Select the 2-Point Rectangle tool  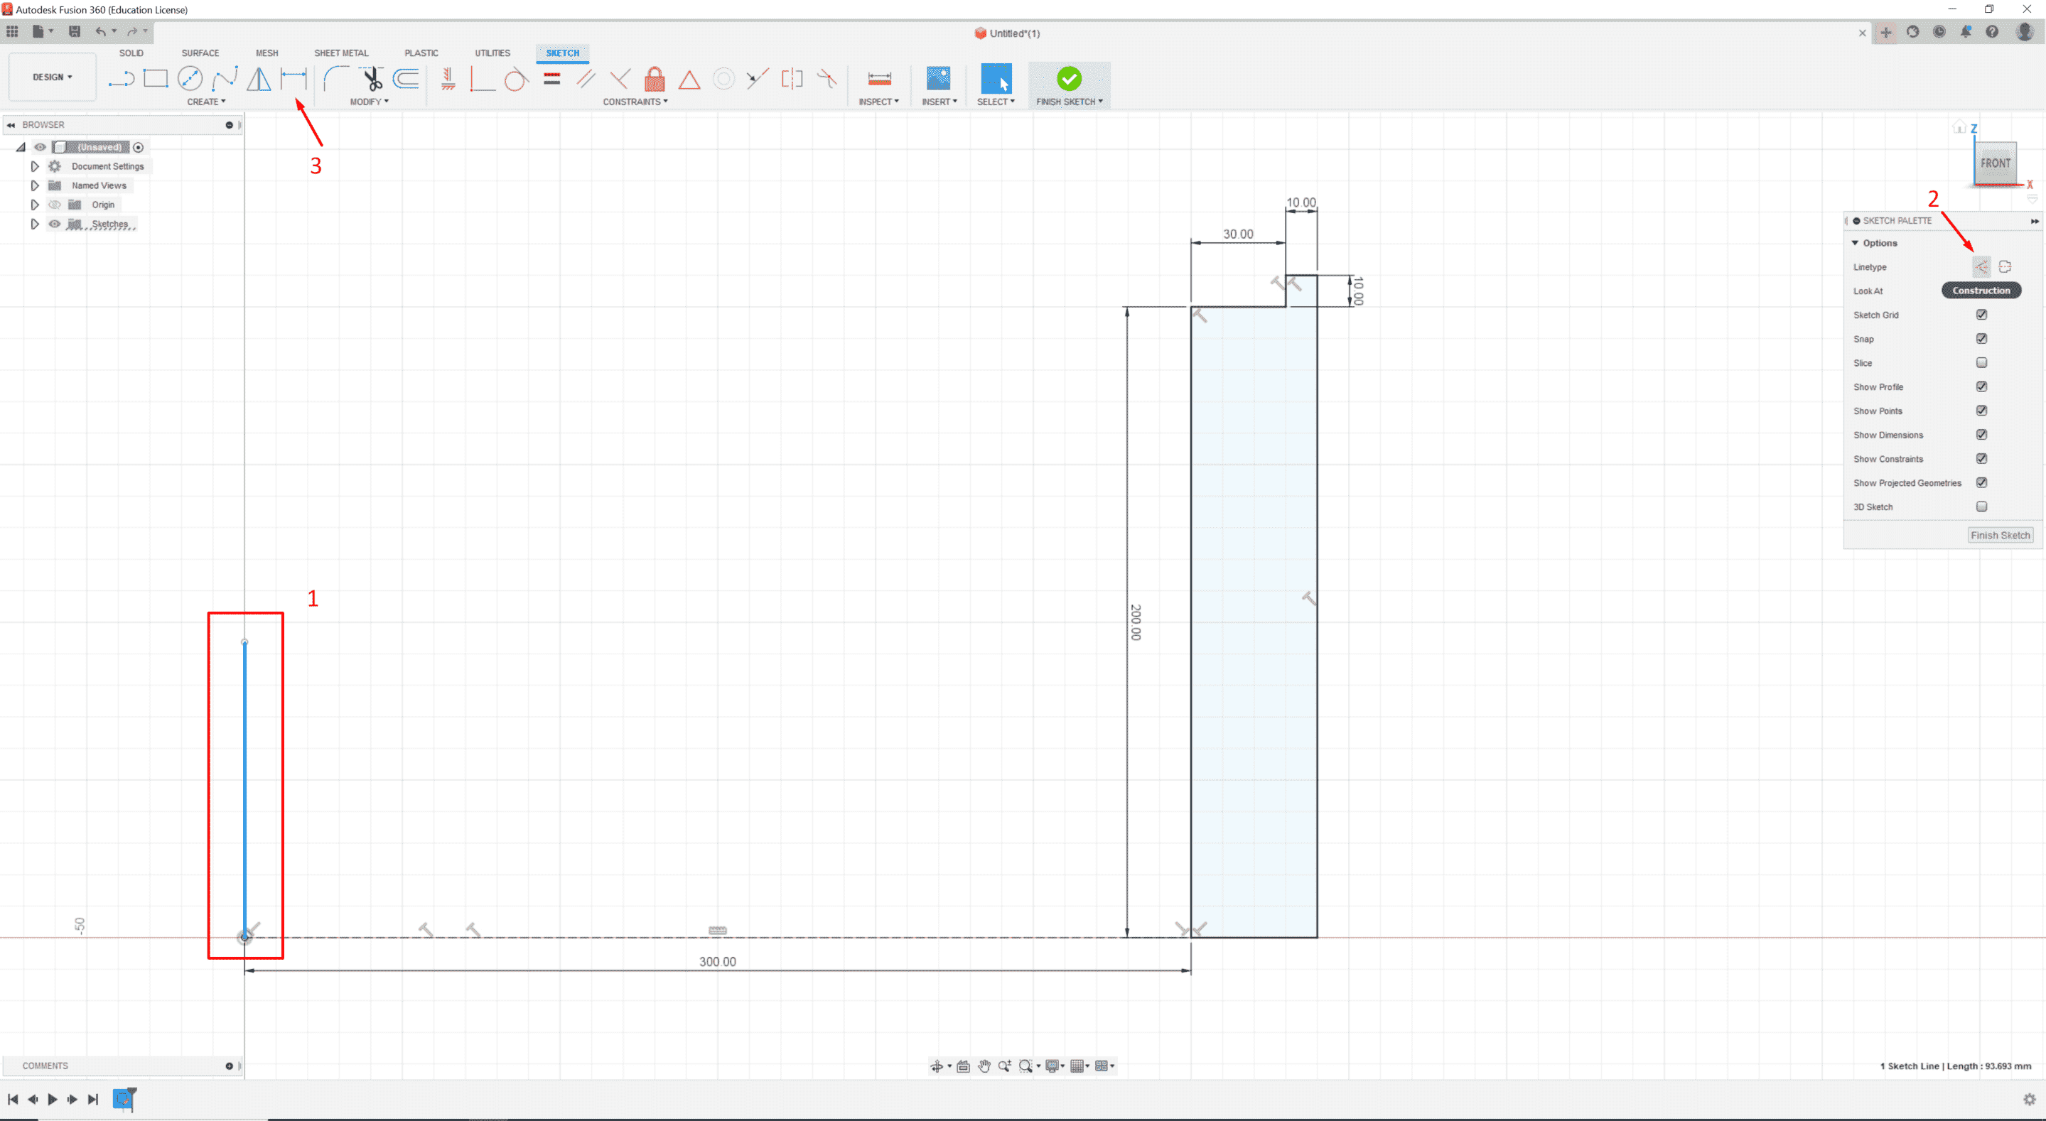pyautogui.click(x=156, y=79)
